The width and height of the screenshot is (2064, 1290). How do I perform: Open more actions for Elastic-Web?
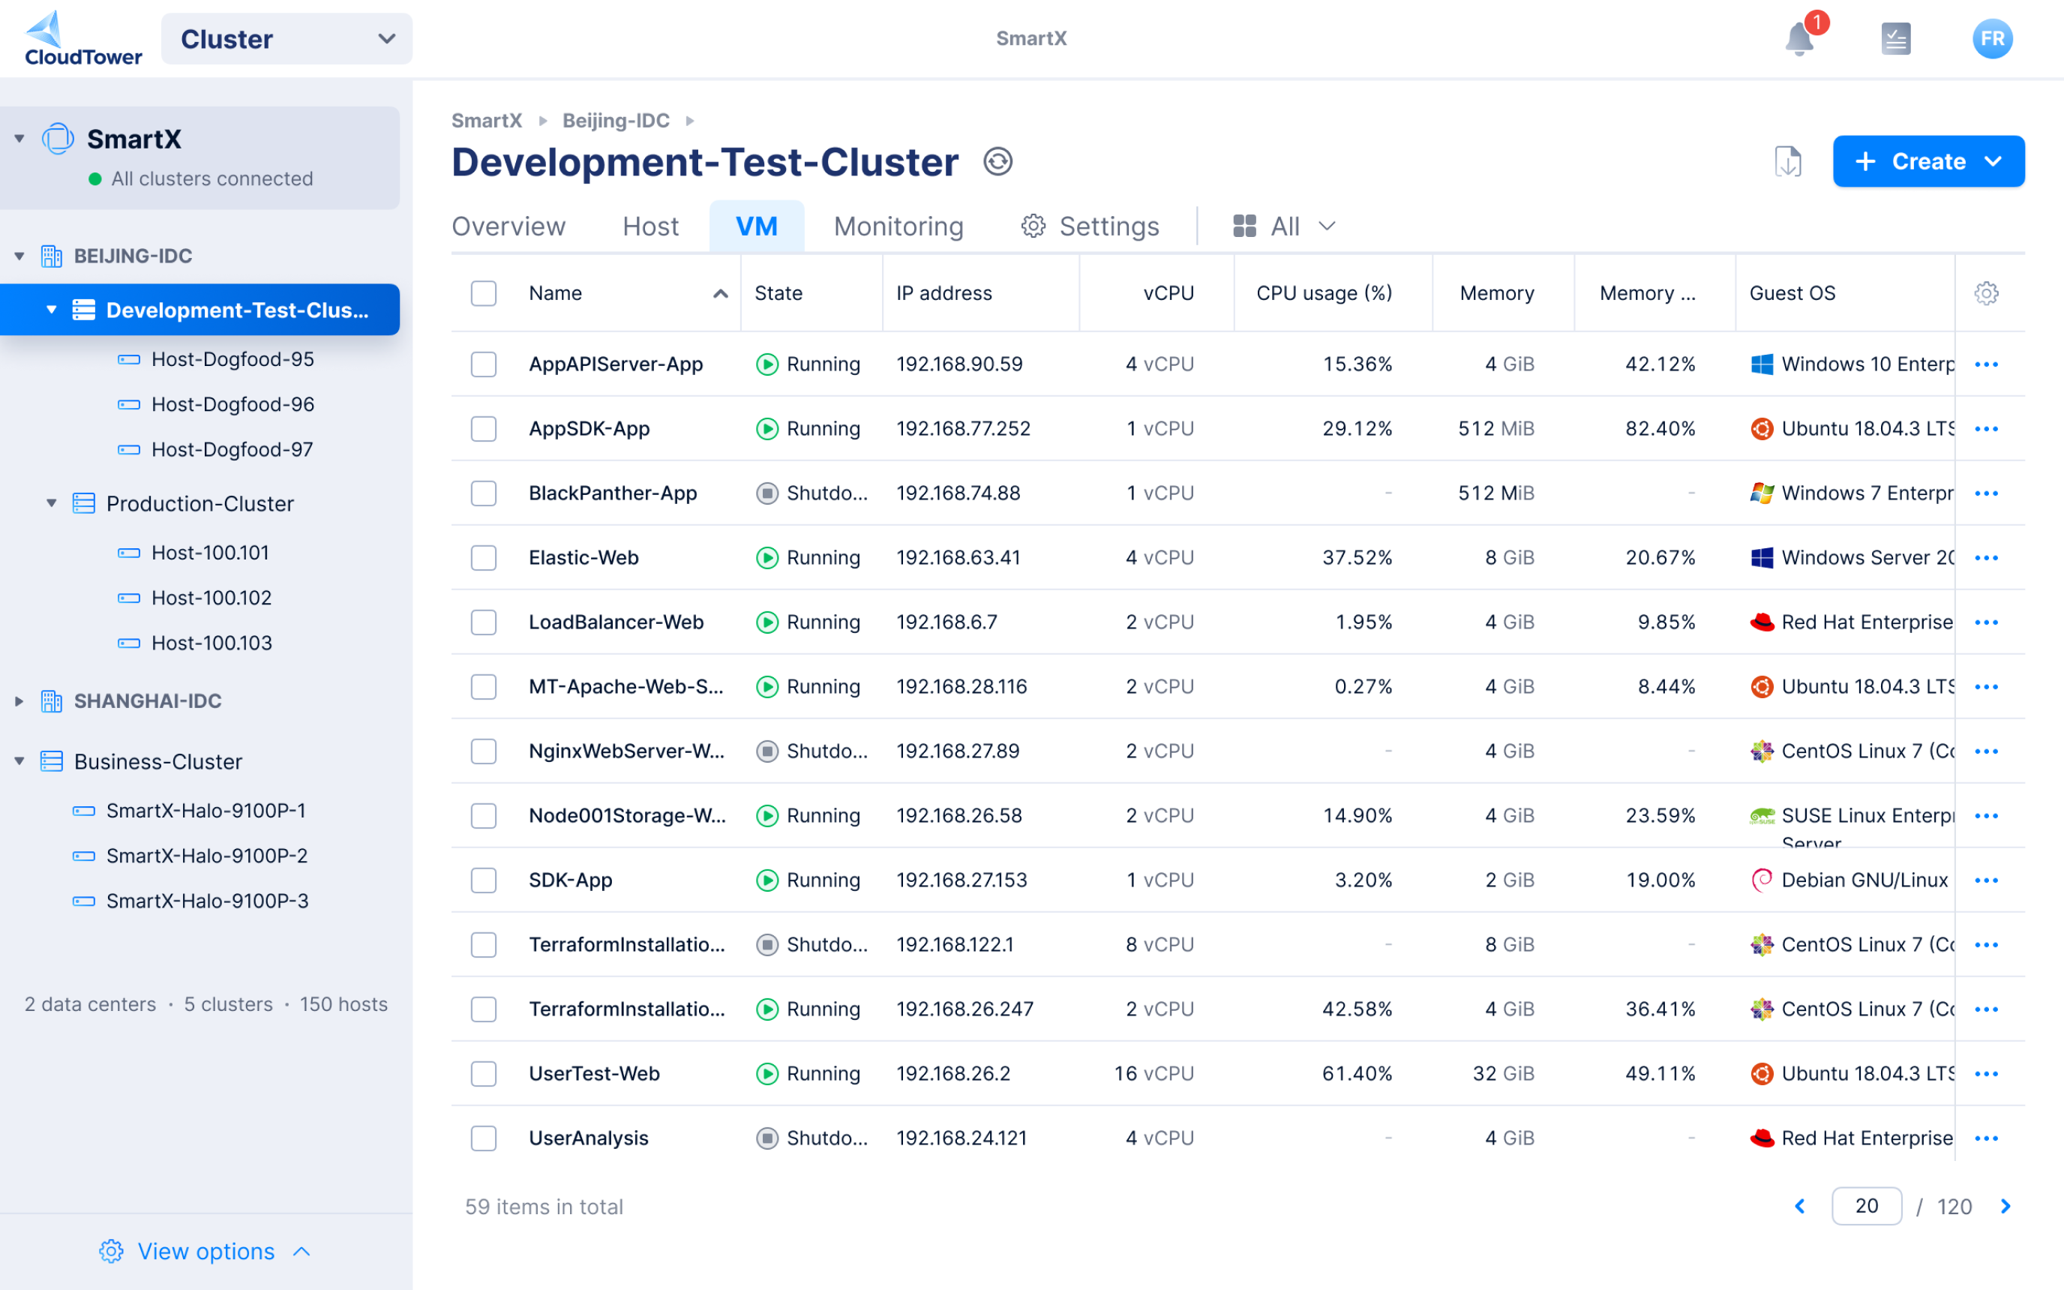1987,557
